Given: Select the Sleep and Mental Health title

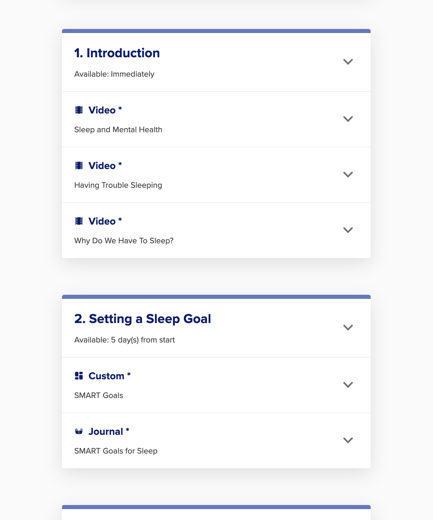Looking at the screenshot, I should tap(118, 130).
